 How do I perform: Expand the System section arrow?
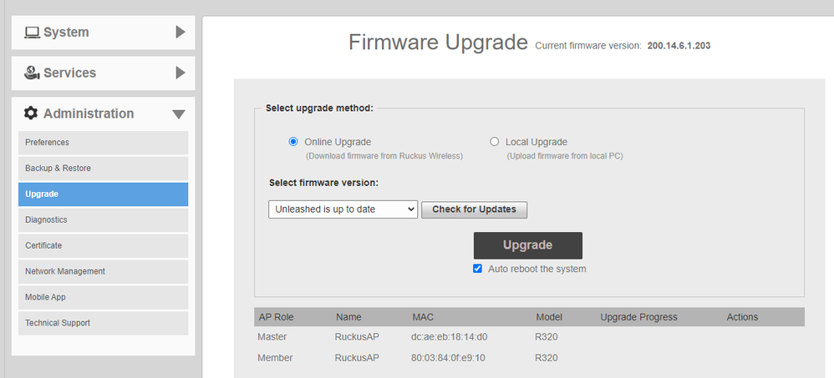(181, 33)
